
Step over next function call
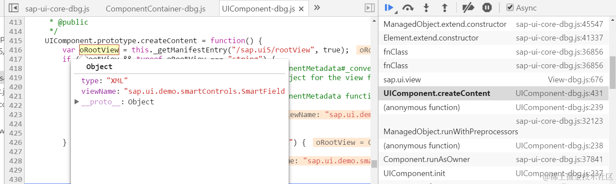click(408, 7)
